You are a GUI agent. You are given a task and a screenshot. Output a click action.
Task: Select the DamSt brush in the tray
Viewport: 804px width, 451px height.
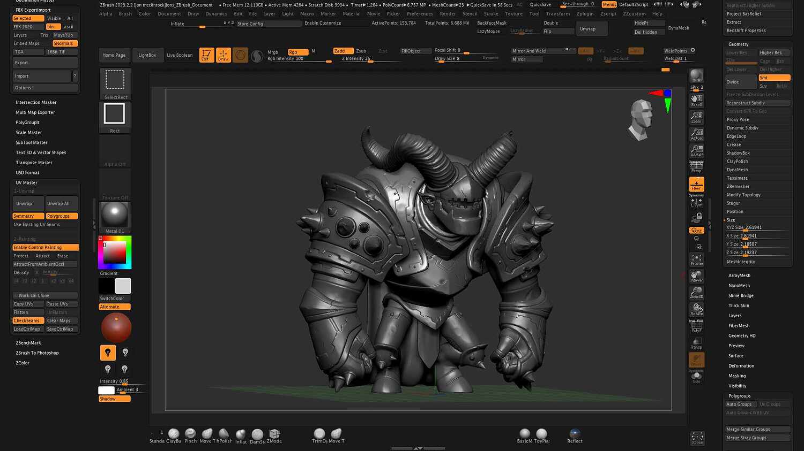257,433
